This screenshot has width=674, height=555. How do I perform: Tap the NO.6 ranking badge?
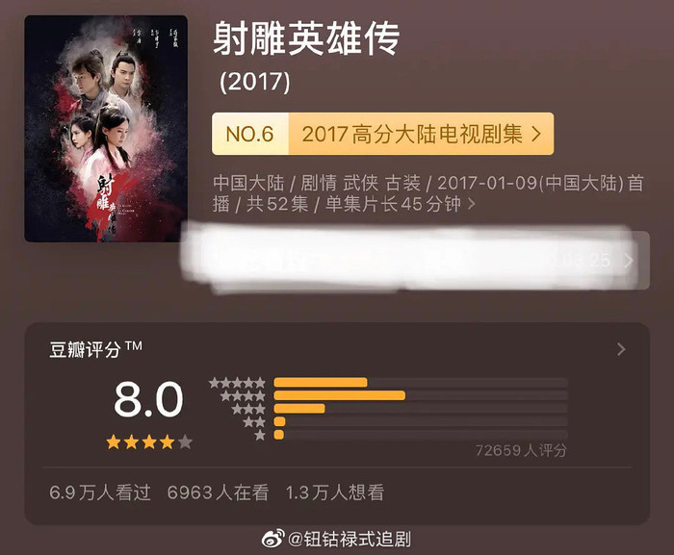coord(250,134)
